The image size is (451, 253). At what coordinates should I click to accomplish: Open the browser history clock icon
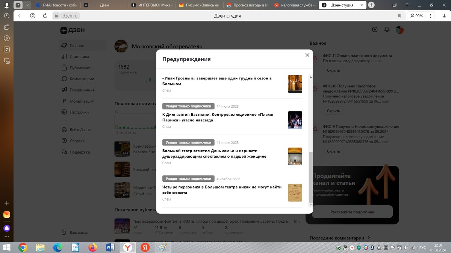point(7,16)
